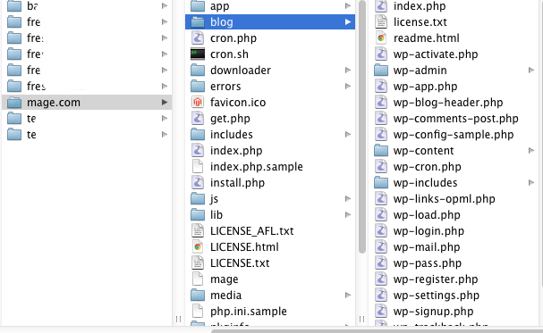The image size is (543, 333).
Task: Select the index.php.sample blank document icon
Action: click(x=198, y=166)
